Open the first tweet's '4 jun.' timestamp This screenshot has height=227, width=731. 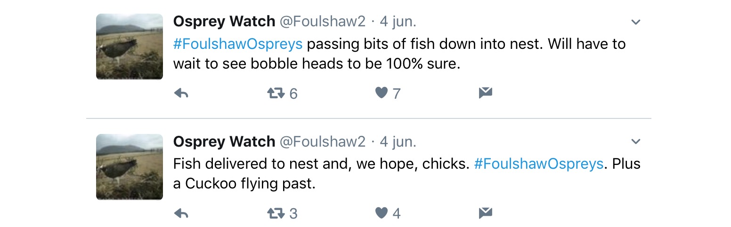click(x=398, y=22)
